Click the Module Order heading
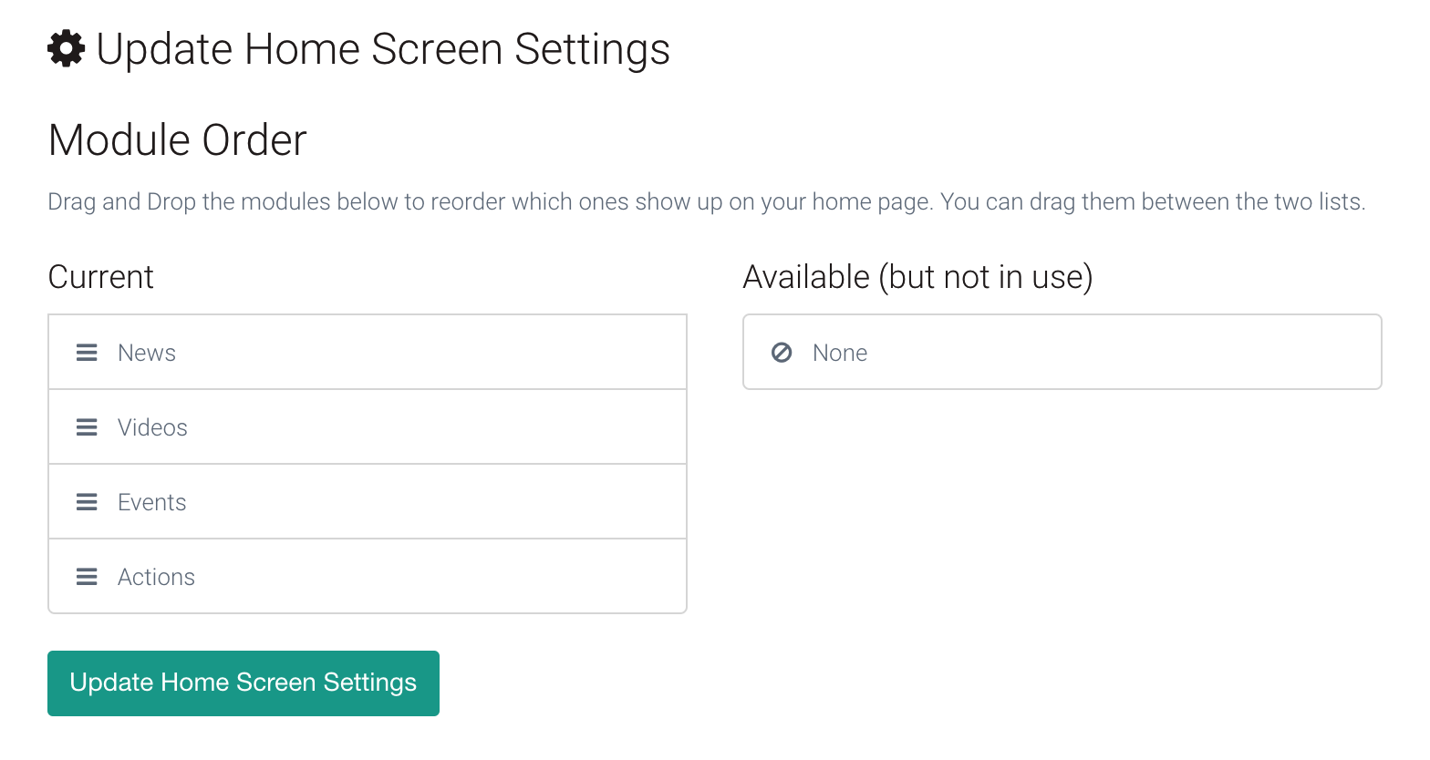The width and height of the screenshot is (1430, 760). (x=178, y=140)
